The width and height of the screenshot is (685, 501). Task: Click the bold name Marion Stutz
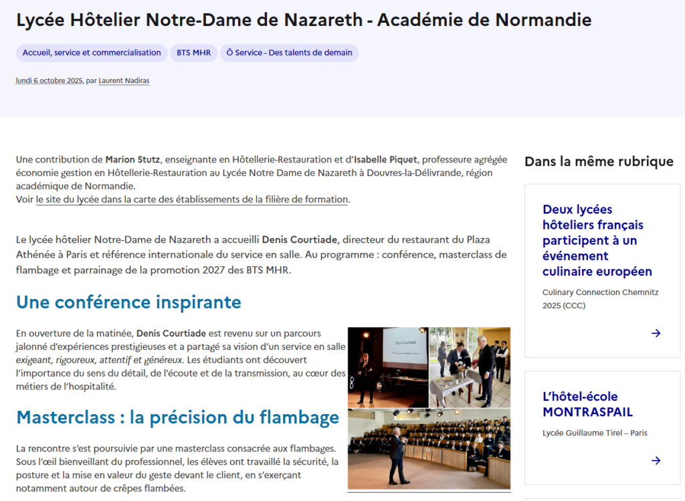[132, 159]
